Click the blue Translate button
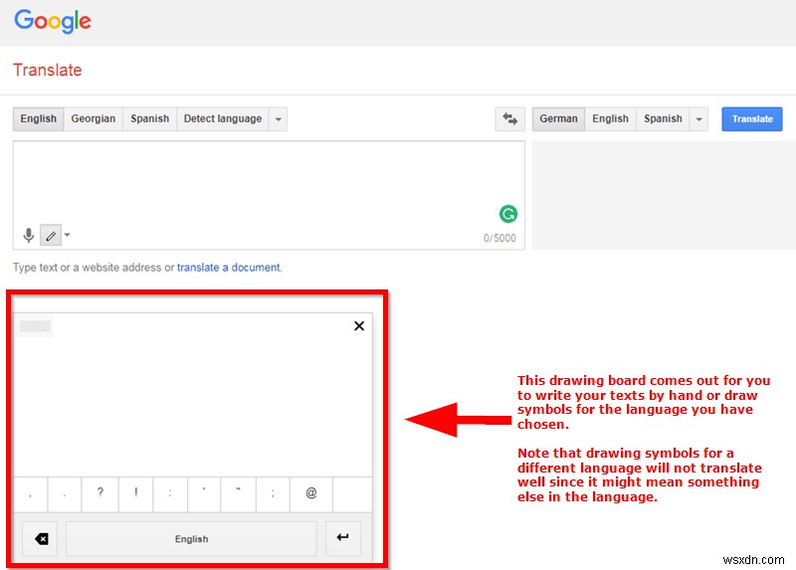 pyautogui.click(x=752, y=119)
